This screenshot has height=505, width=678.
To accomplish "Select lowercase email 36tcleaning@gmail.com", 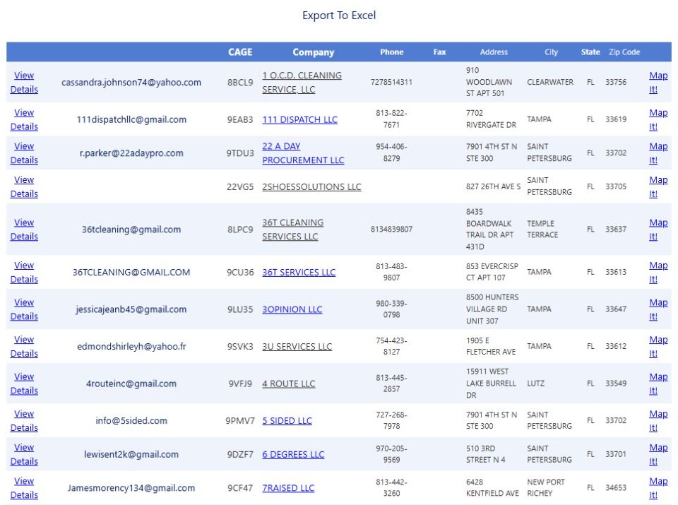I will 131,230.
